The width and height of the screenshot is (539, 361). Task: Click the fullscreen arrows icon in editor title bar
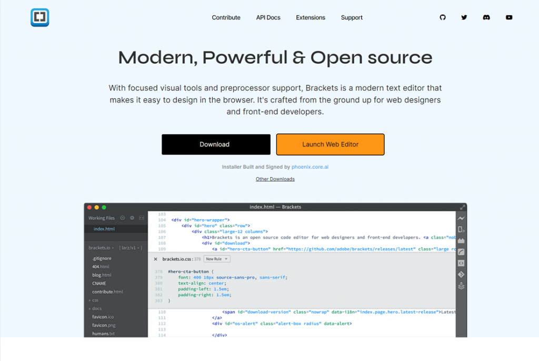(462, 207)
